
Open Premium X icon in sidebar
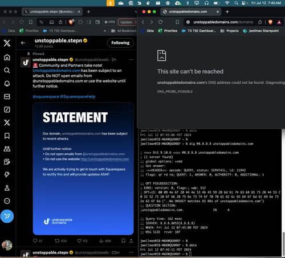(7, 122)
